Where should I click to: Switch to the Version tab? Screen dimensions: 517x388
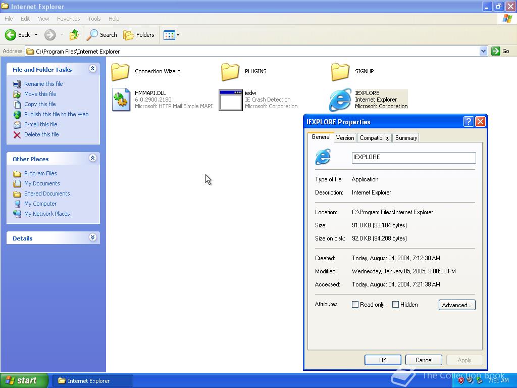(x=345, y=138)
